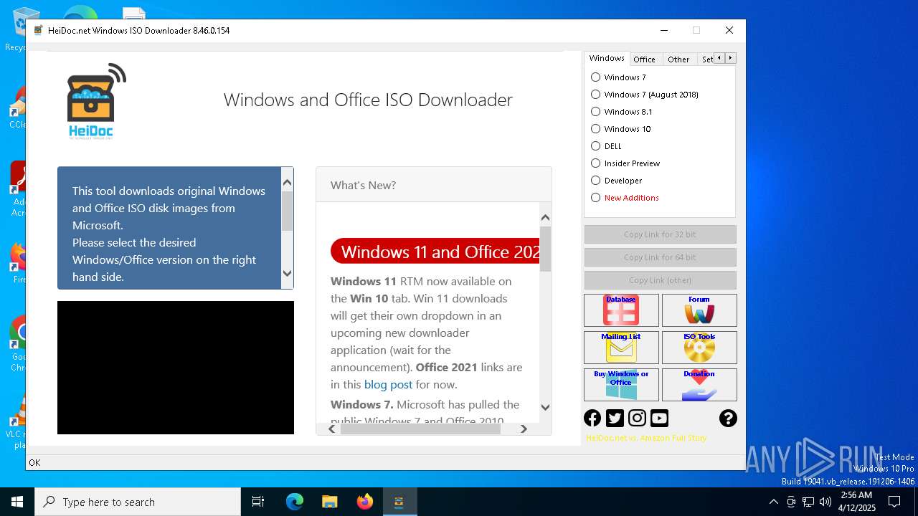Open Task View on the taskbar
918x516 pixels.
click(258, 502)
